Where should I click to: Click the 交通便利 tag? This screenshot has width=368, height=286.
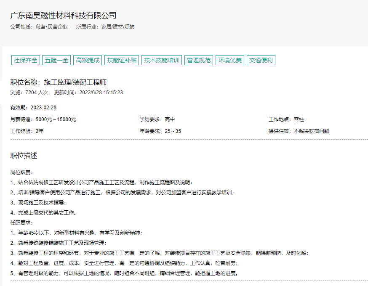pyautogui.click(x=261, y=60)
